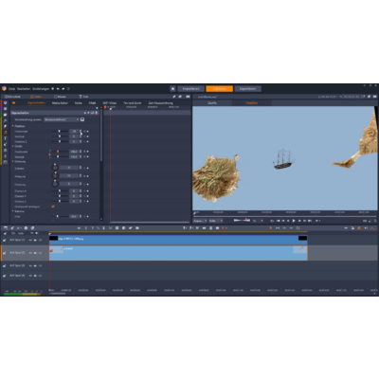Save the preset with disk icon
The height and width of the screenshot is (379, 379).
(82, 119)
